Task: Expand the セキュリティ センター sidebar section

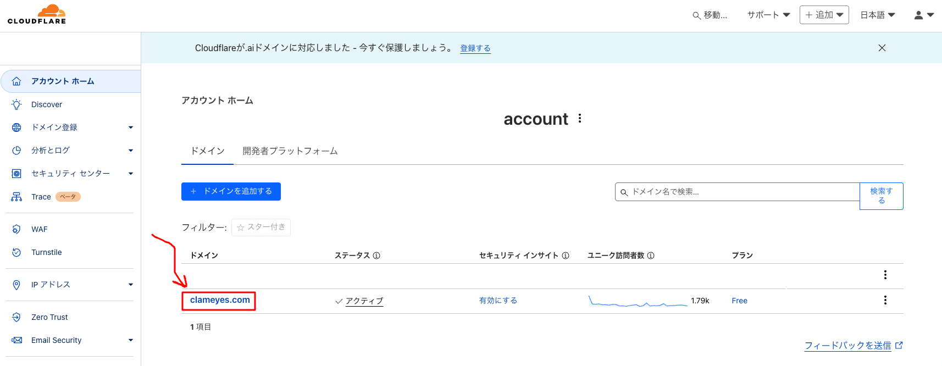Action: point(131,174)
